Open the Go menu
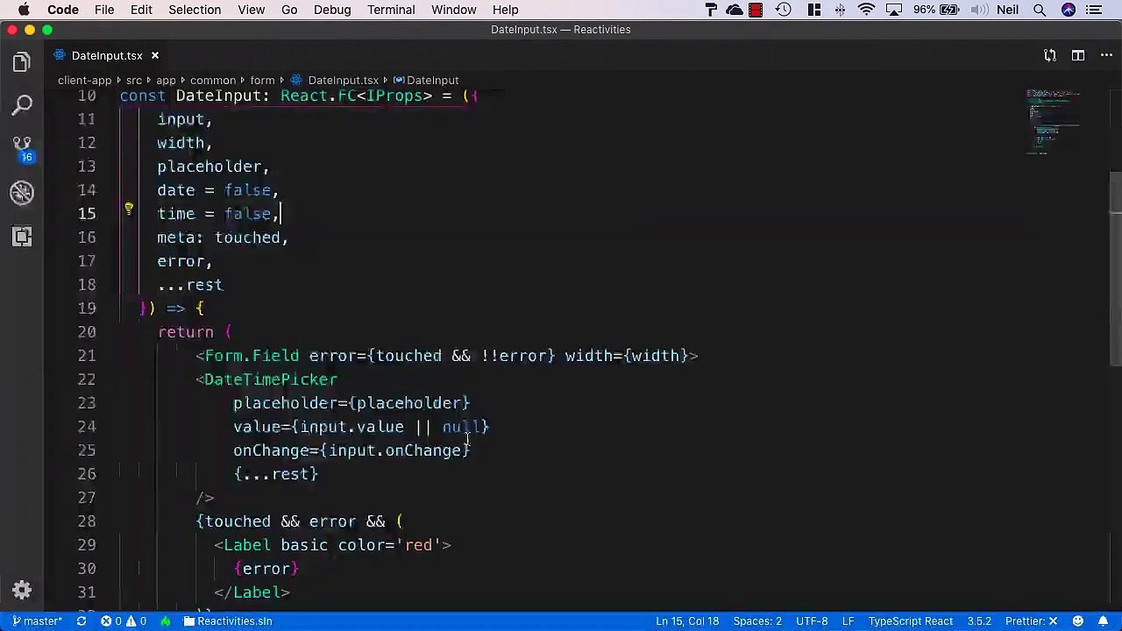1122x631 pixels. tap(289, 10)
